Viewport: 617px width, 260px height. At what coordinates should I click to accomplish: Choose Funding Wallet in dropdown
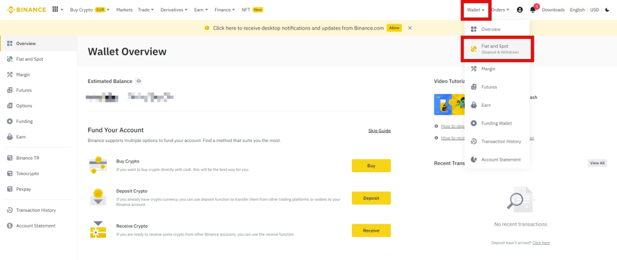click(497, 123)
